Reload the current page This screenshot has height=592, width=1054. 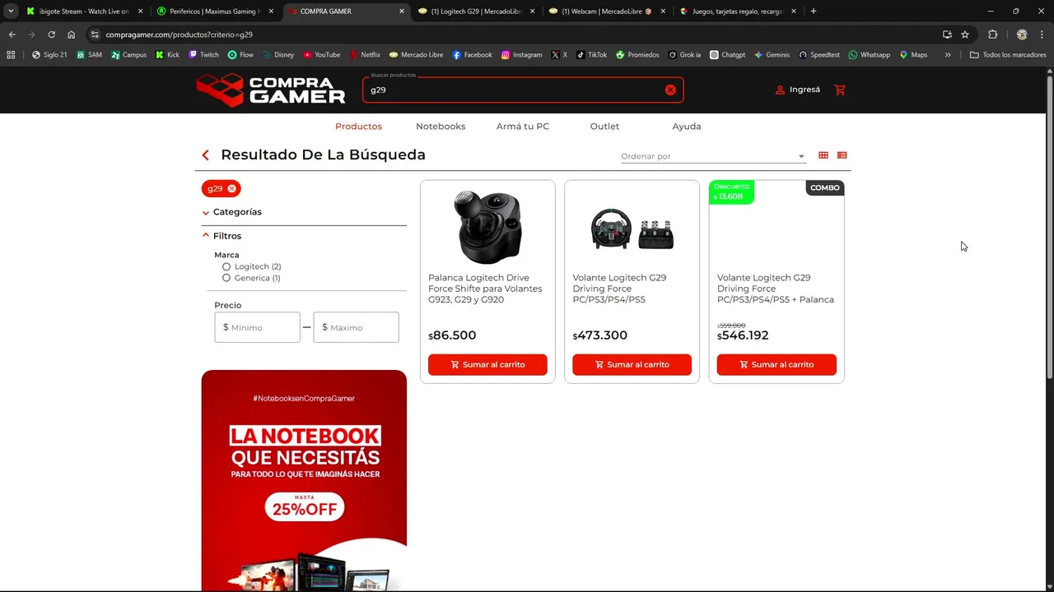tap(51, 35)
